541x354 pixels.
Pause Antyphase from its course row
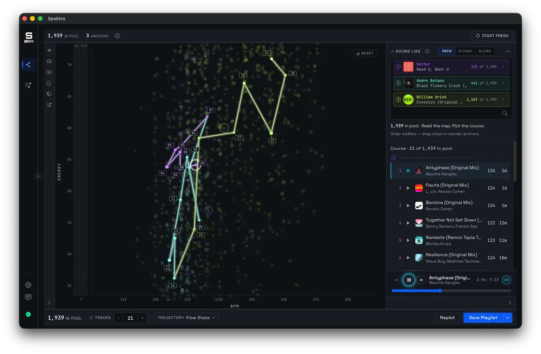coord(408,171)
